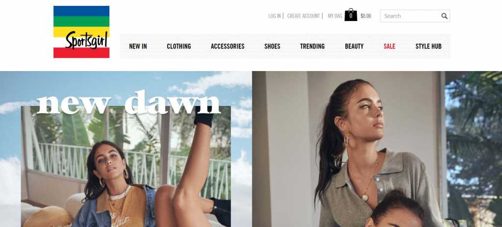
Task: Open the Shoes menu
Action: tap(272, 47)
